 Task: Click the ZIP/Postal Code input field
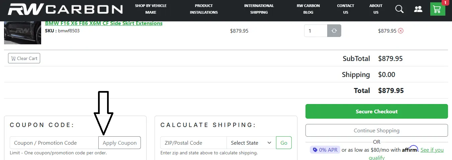click(193, 143)
